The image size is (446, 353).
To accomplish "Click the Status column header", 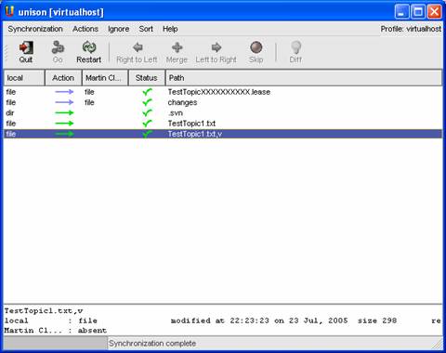I will (147, 78).
